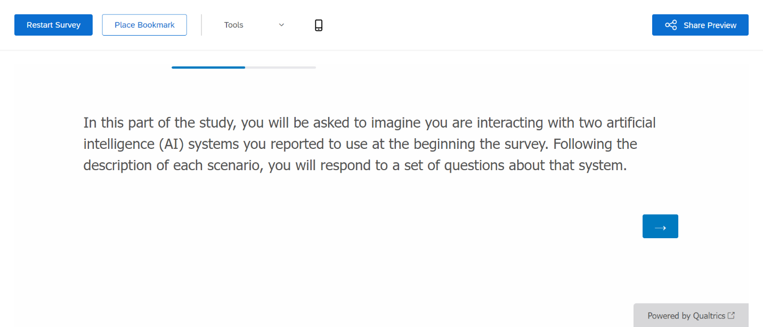Click the share nodes icon

pyautogui.click(x=671, y=25)
